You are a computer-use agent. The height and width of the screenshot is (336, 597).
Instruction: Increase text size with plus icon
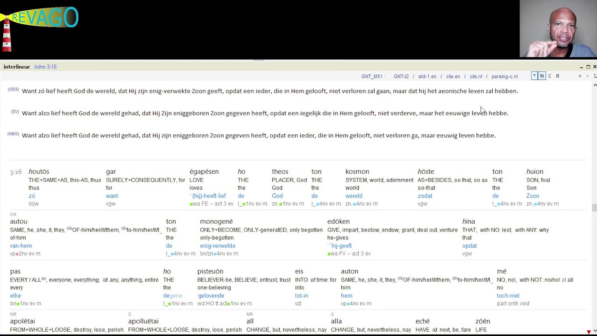[580, 76]
